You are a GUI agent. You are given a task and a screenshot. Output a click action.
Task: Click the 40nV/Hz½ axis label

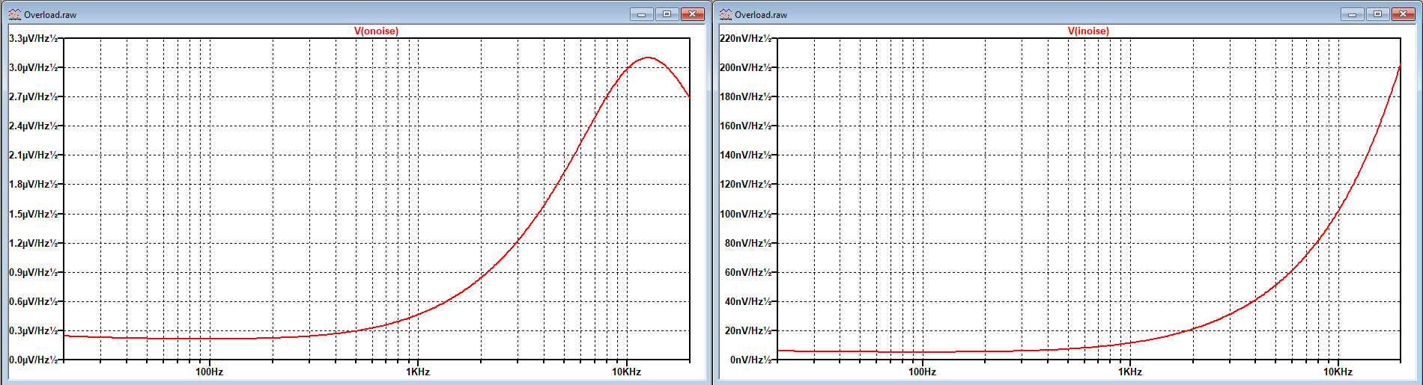pos(748,301)
